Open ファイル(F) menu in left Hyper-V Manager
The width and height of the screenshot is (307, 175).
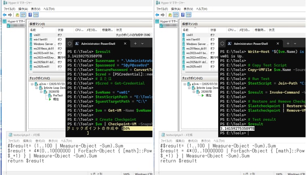(x=9, y=9)
